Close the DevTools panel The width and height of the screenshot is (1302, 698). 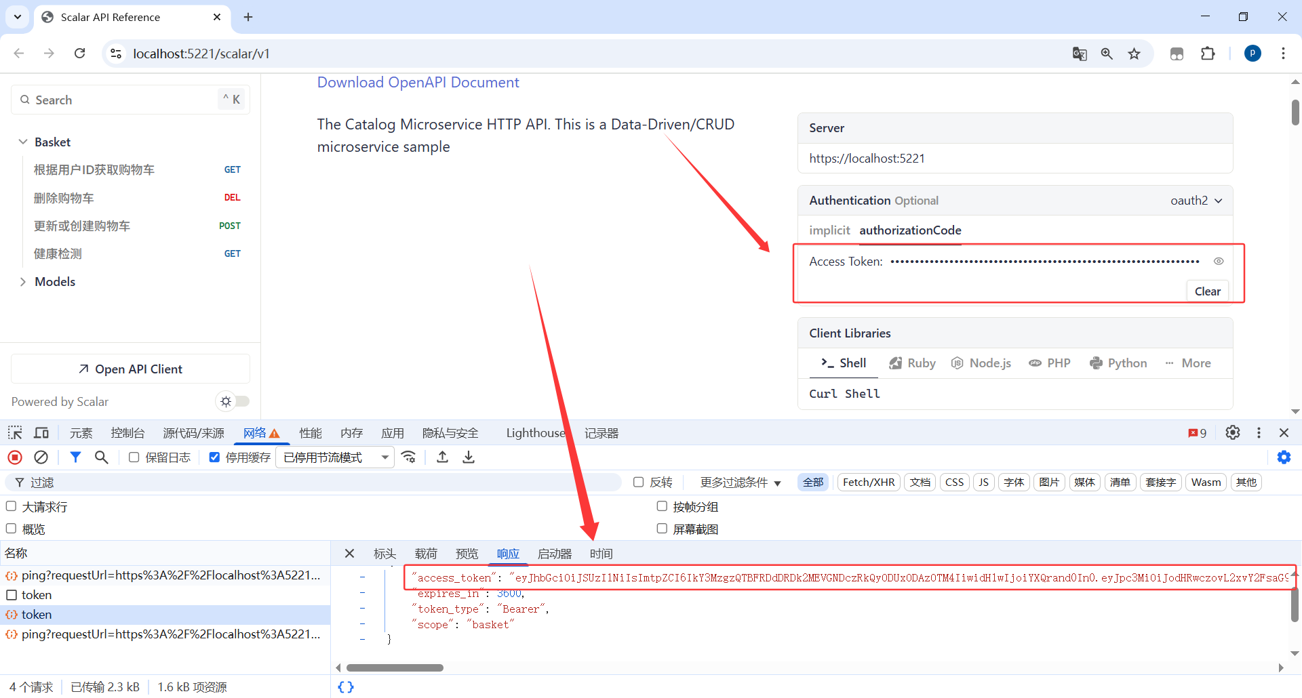(x=1284, y=432)
